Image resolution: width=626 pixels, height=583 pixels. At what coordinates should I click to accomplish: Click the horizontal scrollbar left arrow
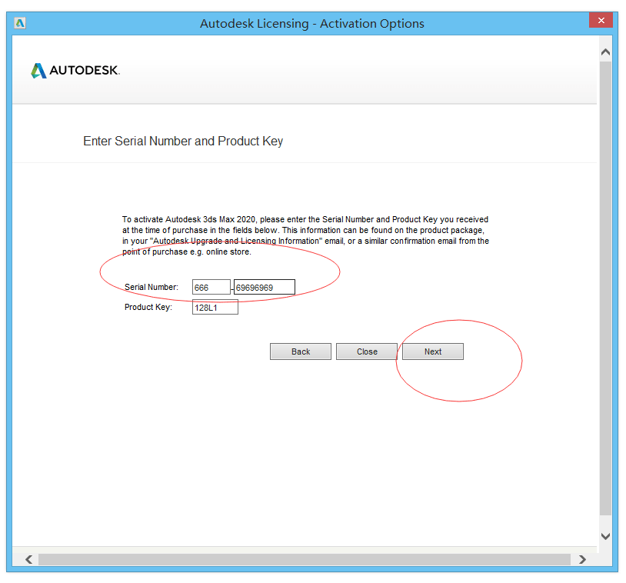click(x=28, y=559)
